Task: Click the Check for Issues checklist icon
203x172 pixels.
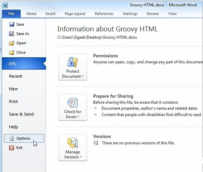Action: point(72,102)
